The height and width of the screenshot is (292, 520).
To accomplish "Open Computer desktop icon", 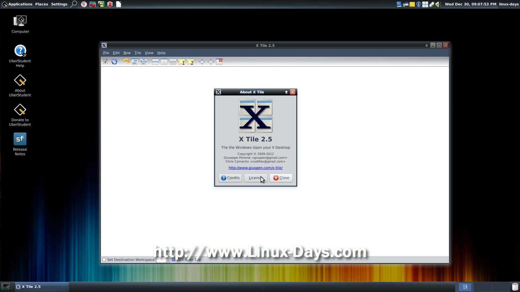I will click(x=20, y=24).
